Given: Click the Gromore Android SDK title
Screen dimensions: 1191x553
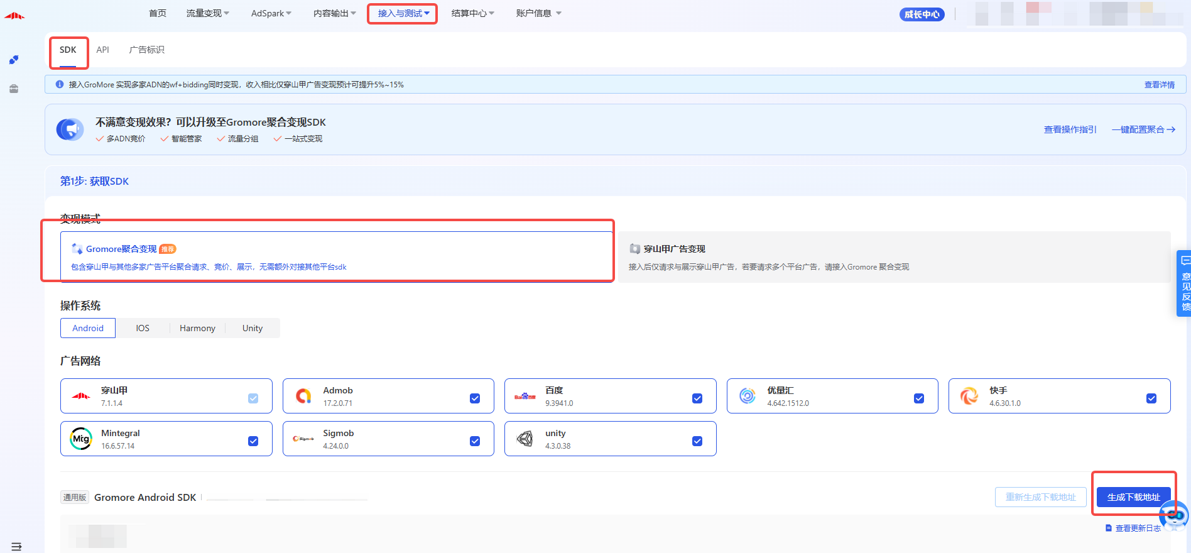Looking at the screenshot, I should click(145, 497).
